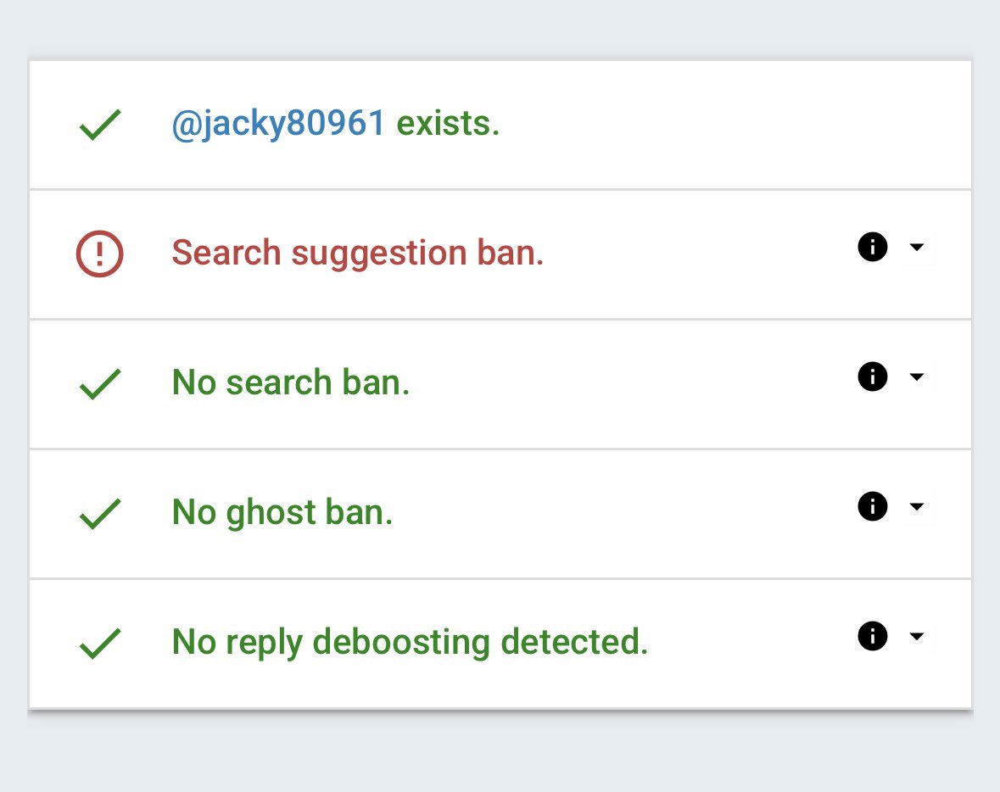Image resolution: width=1000 pixels, height=792 pixels.
Task: Expand No ghost ban details arrow
Action: (916, 506)
